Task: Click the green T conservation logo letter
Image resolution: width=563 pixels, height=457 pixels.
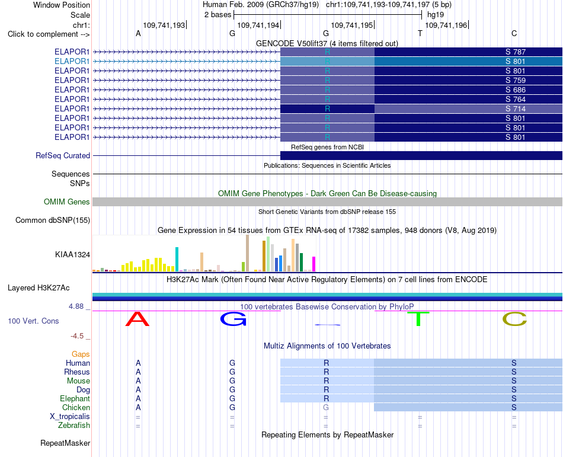Action: [418, 319]
